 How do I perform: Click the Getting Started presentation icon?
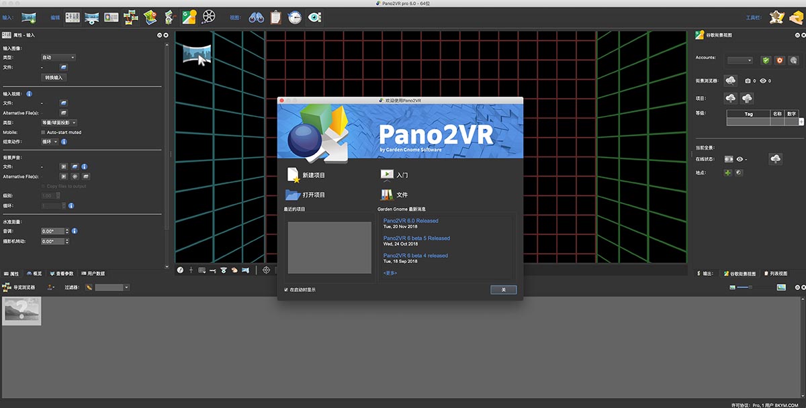tap(387, 175)
